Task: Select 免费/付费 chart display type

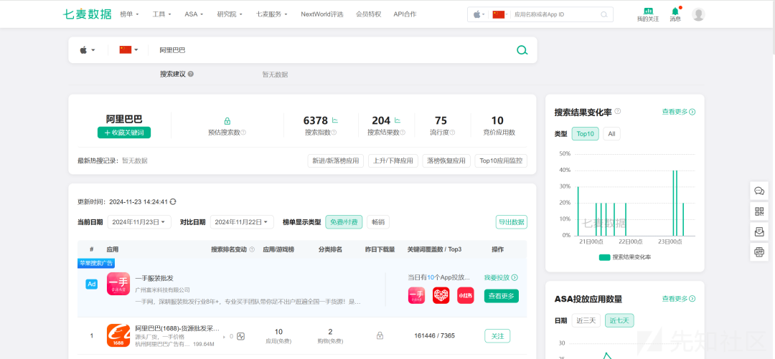Action: pyautogui.click(x=344, y=222)
